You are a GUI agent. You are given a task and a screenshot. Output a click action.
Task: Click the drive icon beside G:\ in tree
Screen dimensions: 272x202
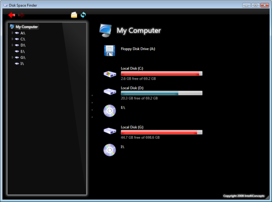point(17,57)
